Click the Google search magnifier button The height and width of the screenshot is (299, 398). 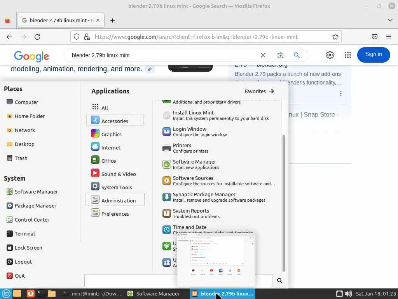(x=297, y=55)
